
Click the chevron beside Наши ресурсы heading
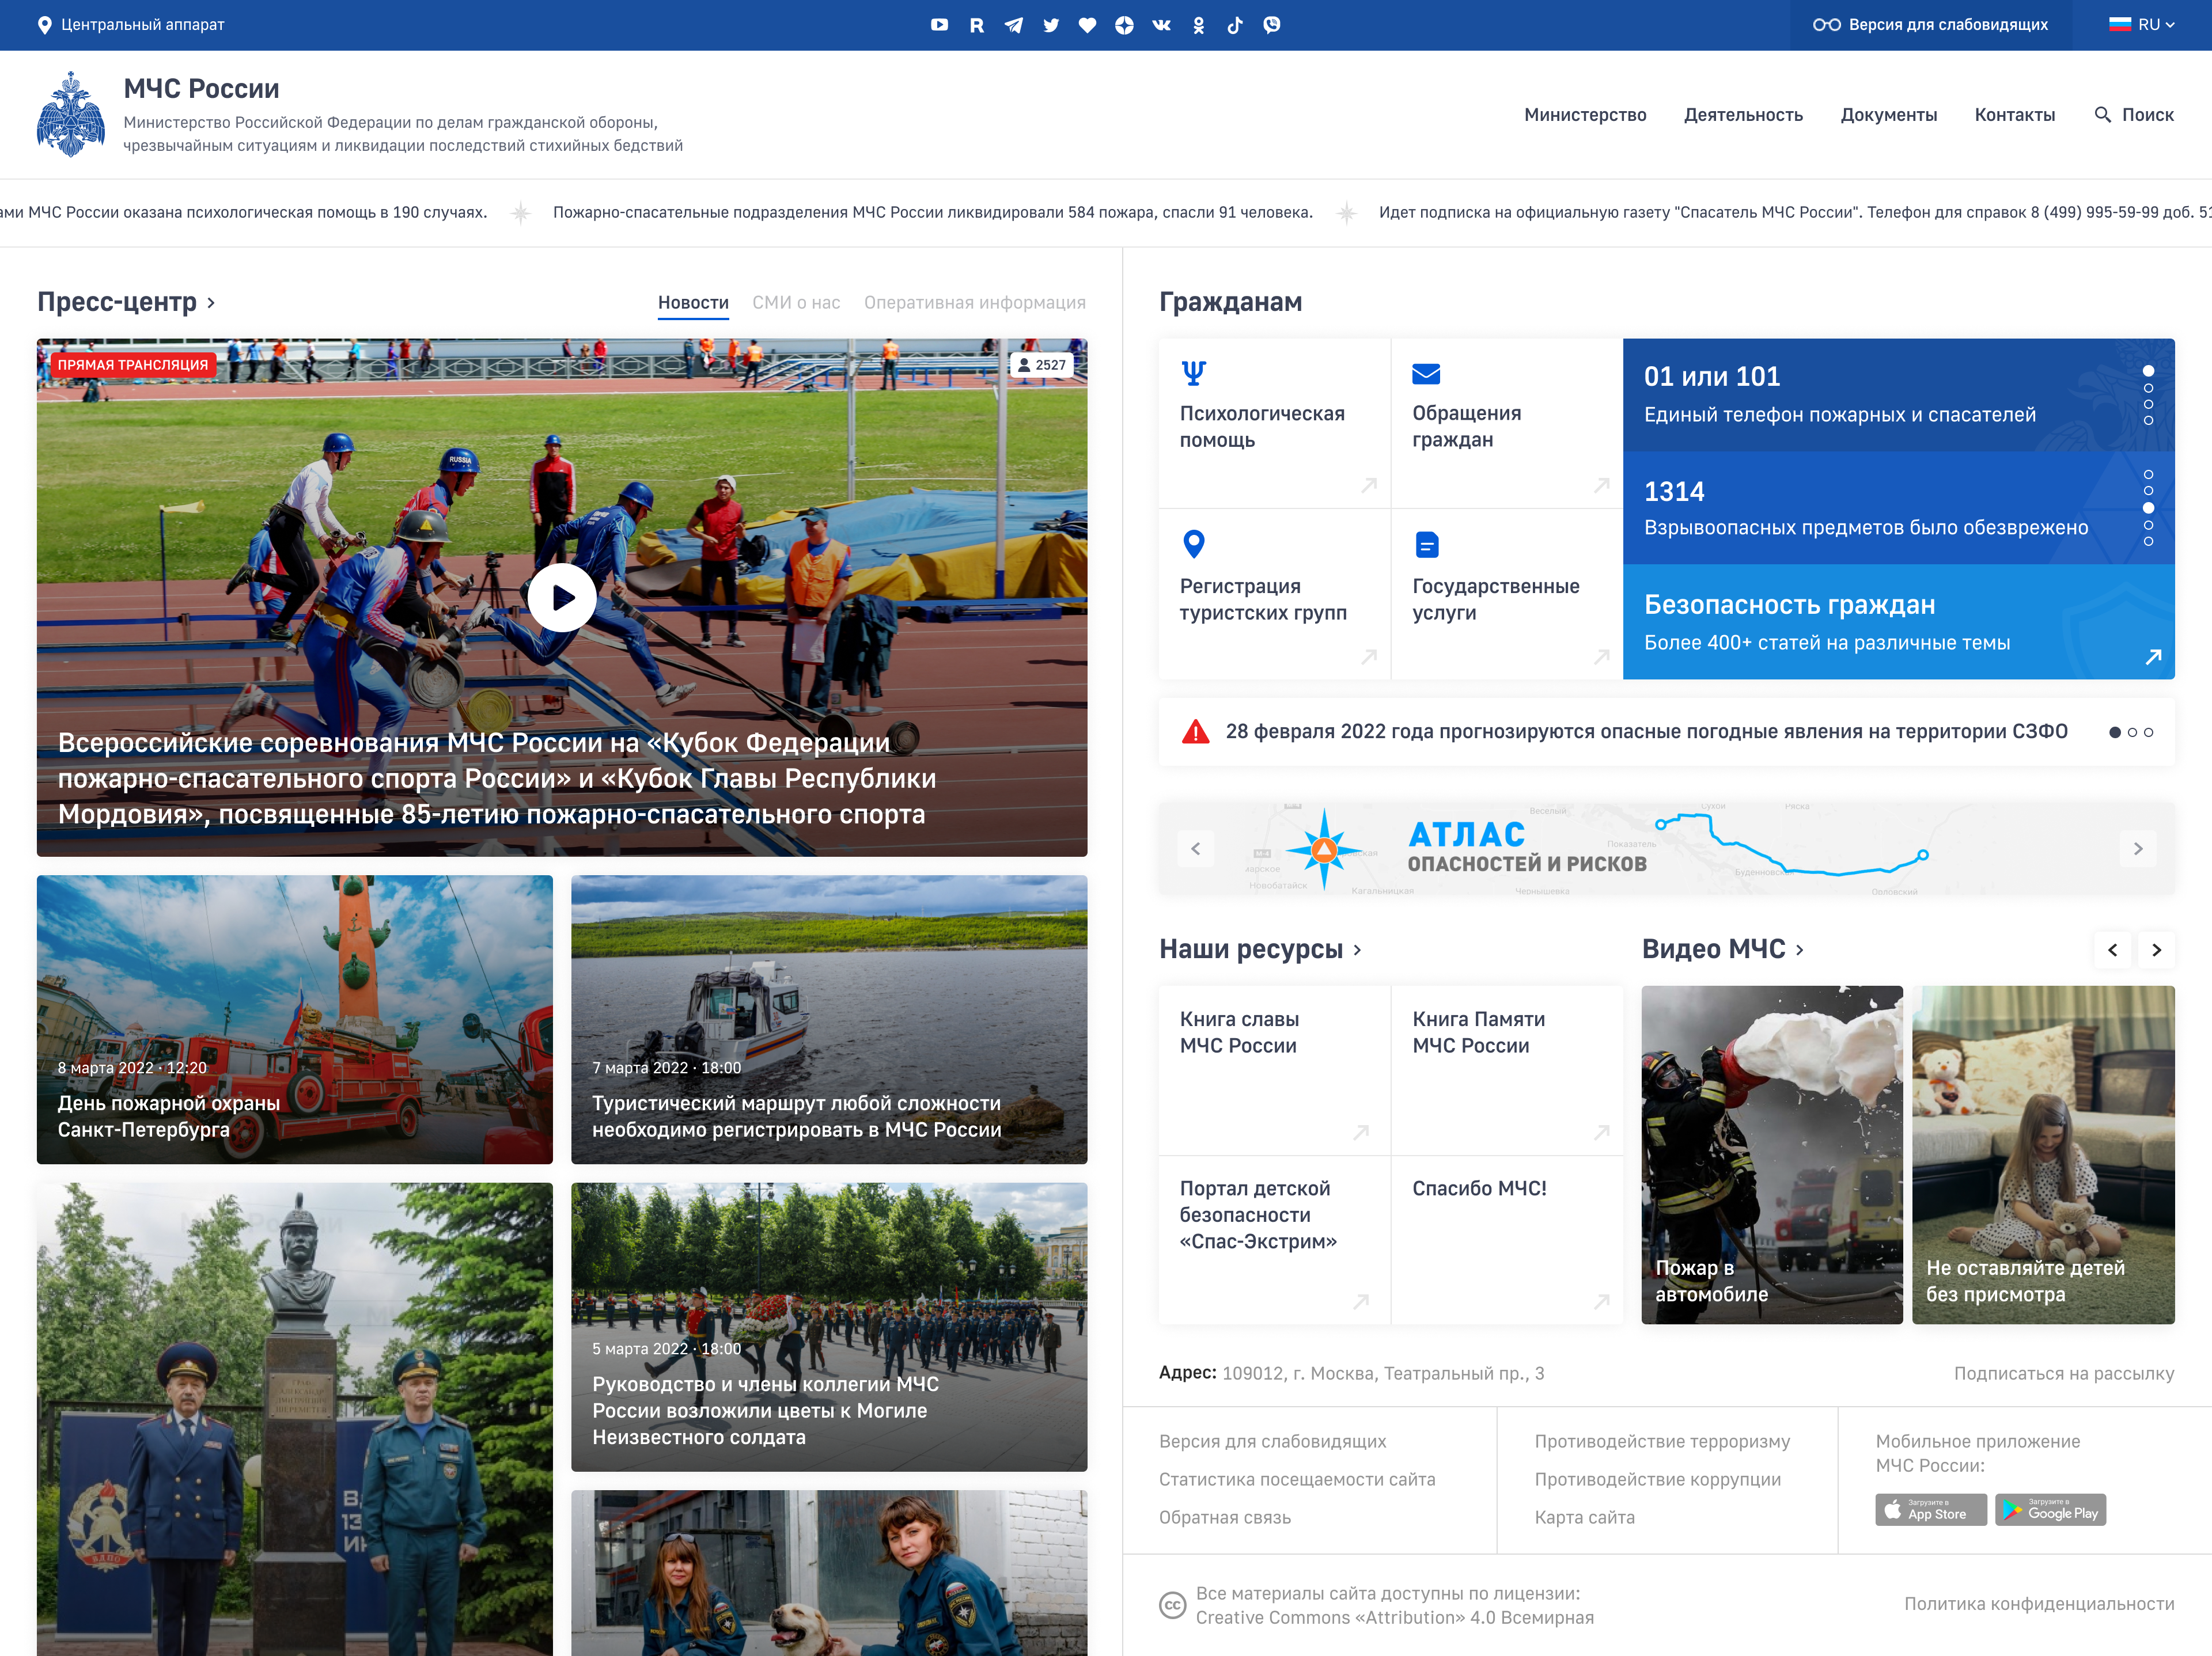pos(1358,951)
